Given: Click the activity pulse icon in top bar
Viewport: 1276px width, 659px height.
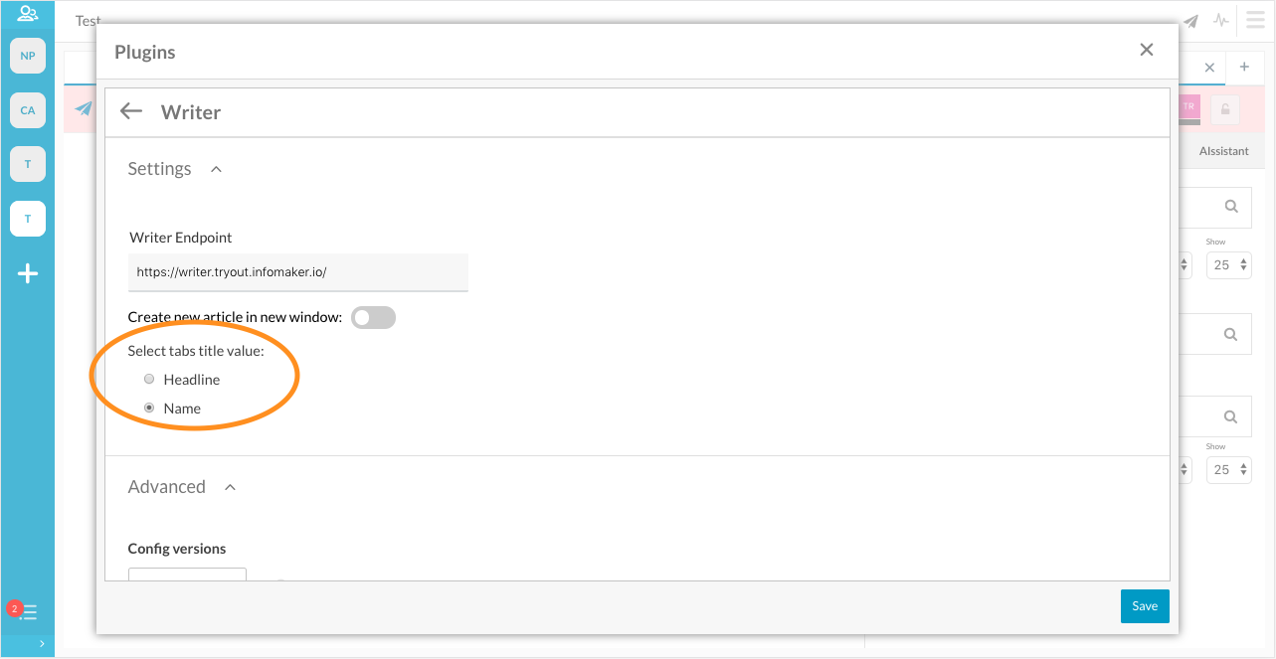Looking at the screenshot, I should click(x=1220, y=20).
